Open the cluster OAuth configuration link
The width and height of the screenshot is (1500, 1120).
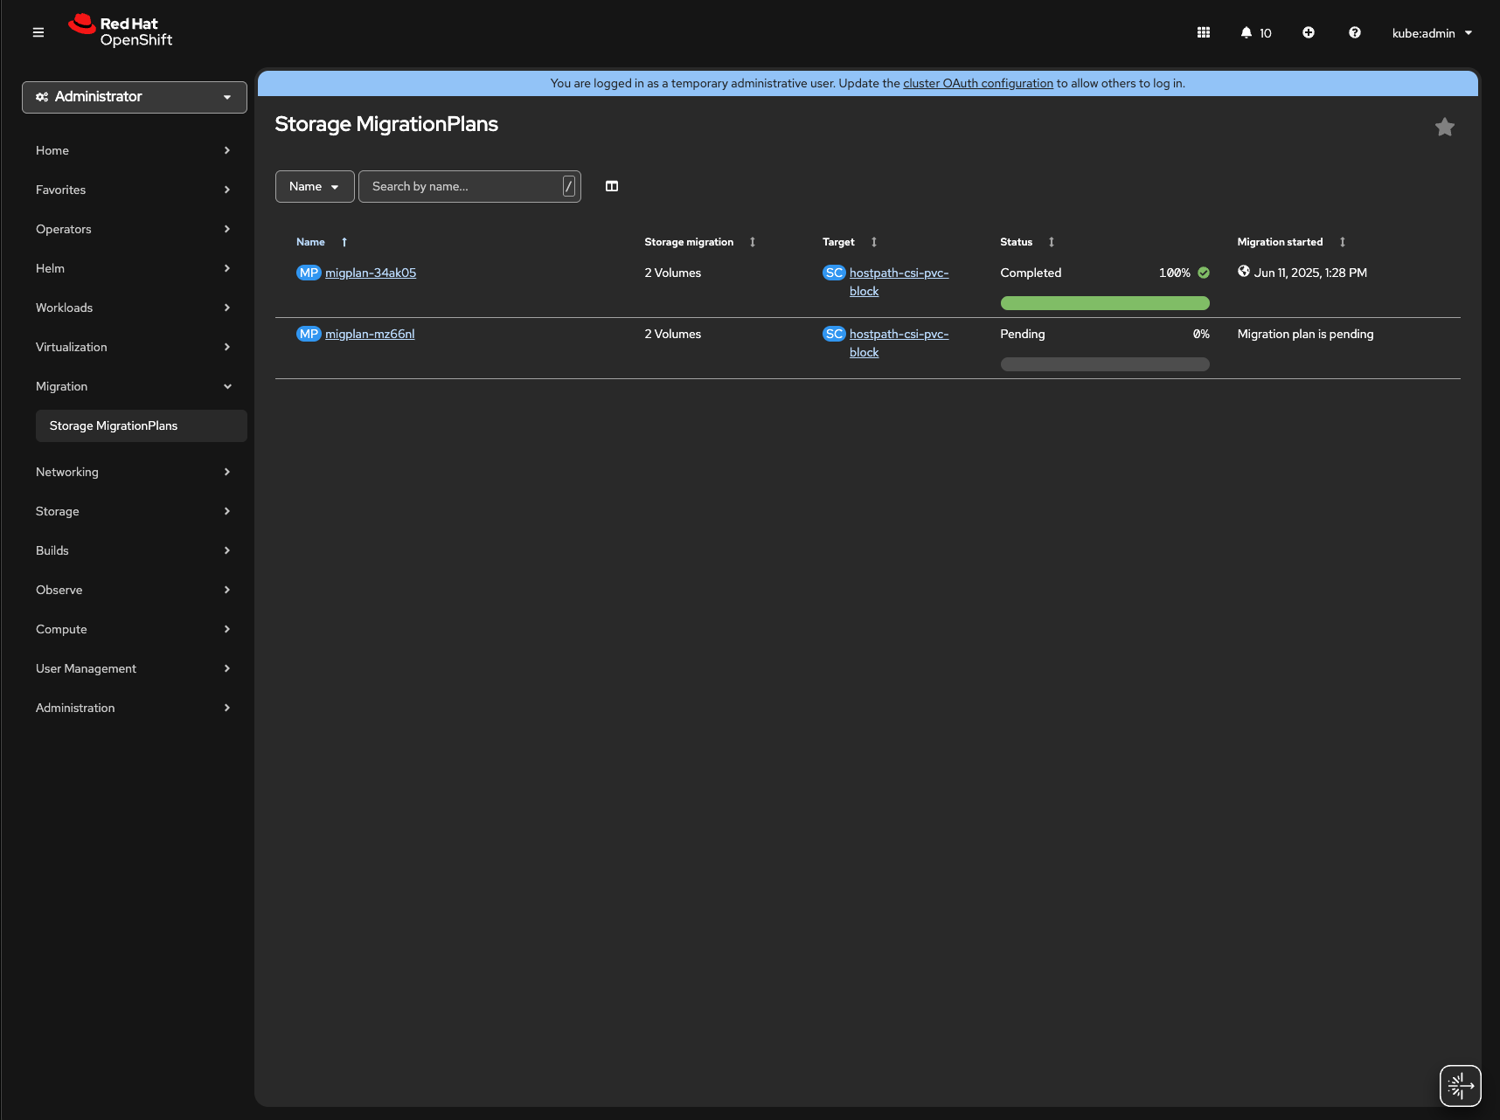pyautogui.click(x=977, y=83)
